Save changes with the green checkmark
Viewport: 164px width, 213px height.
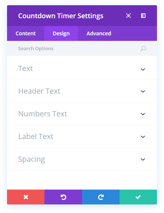[138, 197]
